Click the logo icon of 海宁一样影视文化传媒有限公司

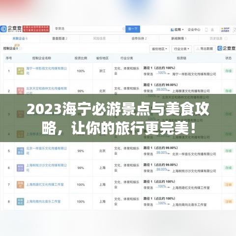[x=20, y=71]
